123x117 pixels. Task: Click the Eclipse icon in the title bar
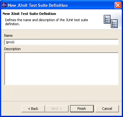coord(4,5)
